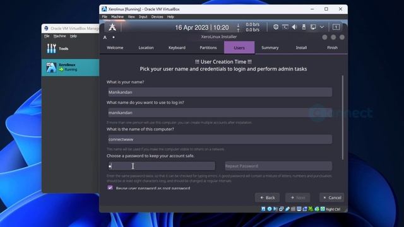Click the shield security tray icon
The image size is (404, 227).
(x=276, y=27)
